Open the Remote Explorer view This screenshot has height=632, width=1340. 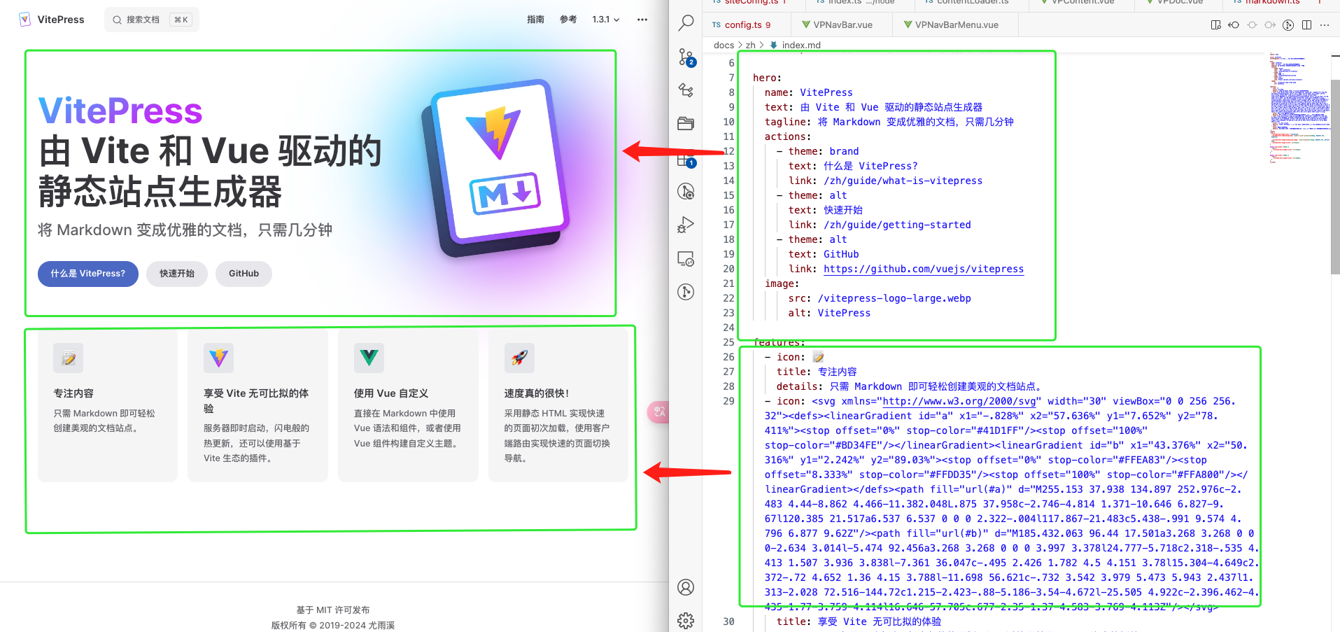tap(686, 259)
